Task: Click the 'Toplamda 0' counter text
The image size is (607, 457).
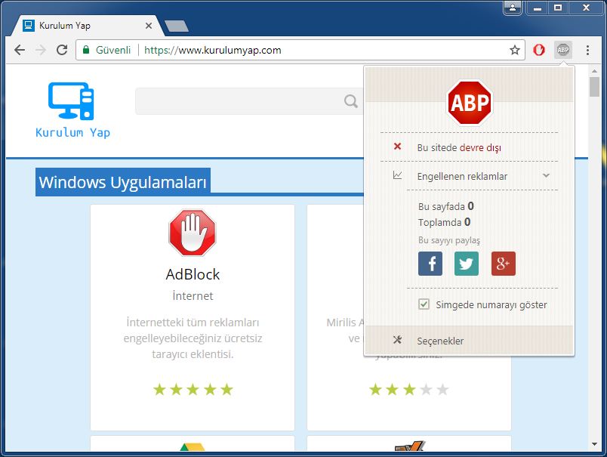Action: (445, 222)
